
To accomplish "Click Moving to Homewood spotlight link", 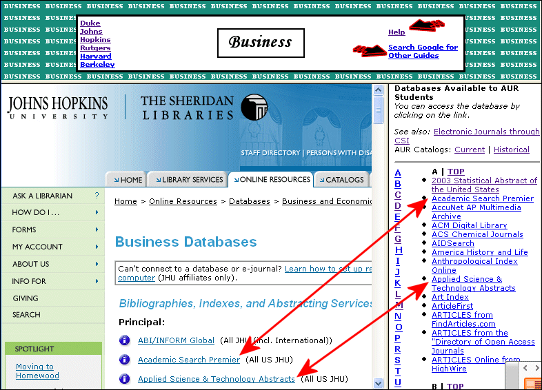I will coord(37,371).
